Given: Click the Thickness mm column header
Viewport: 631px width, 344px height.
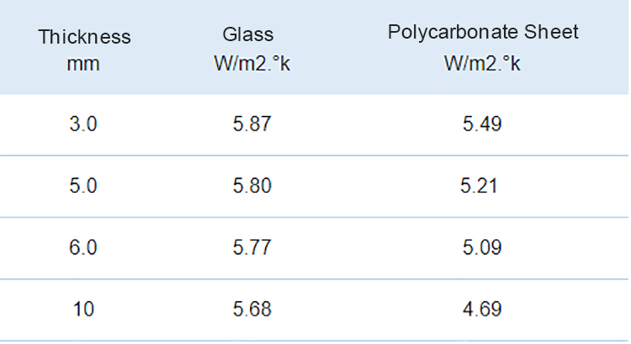Looking at the screenshot, I should (84, 50).
